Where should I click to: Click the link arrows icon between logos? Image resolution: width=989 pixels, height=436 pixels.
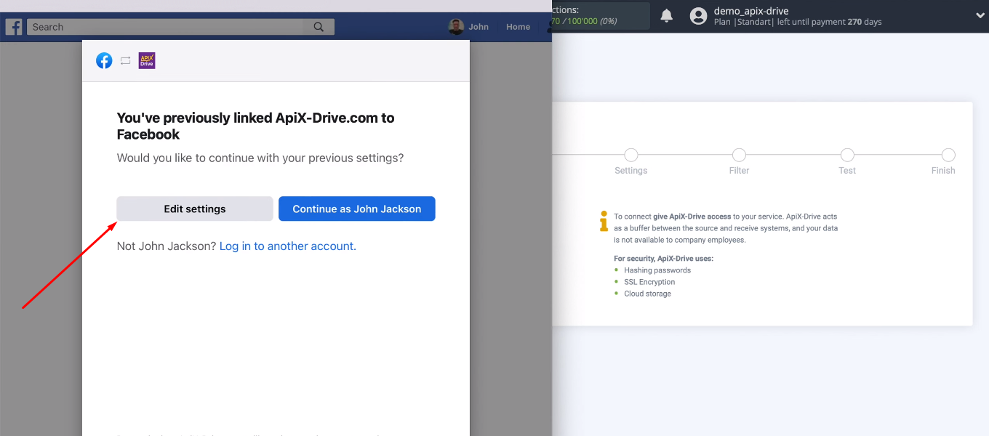click(x=126, y=61)
